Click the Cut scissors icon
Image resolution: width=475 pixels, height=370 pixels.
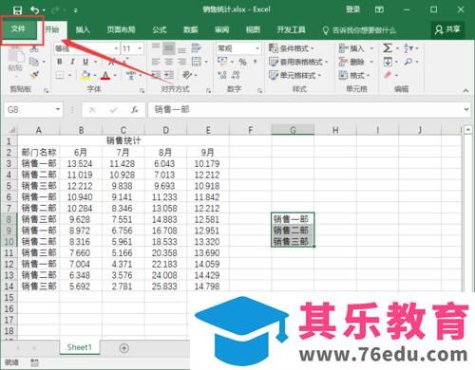pyautogui.click(x=34, y=48)
